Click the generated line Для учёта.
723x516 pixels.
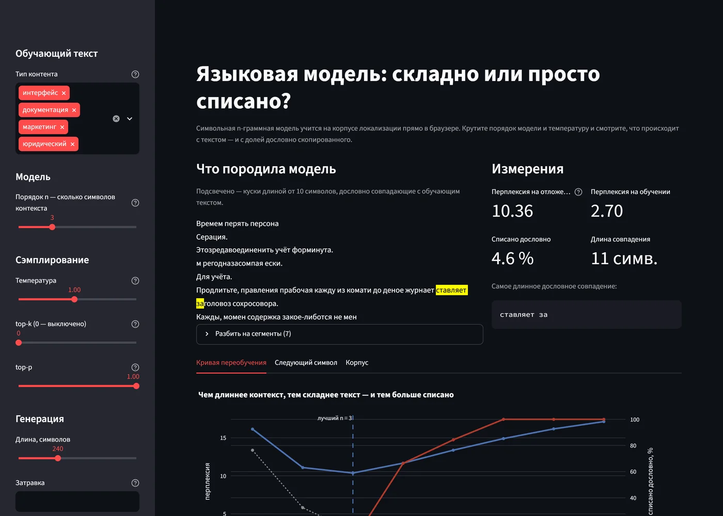tap(214, 277)
